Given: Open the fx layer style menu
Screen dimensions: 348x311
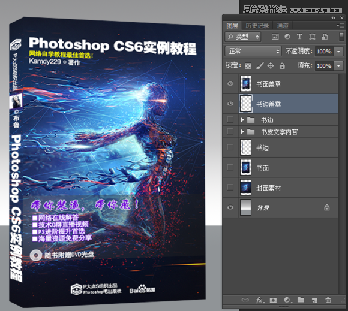Looking at the screenshot, I should 260,300.
